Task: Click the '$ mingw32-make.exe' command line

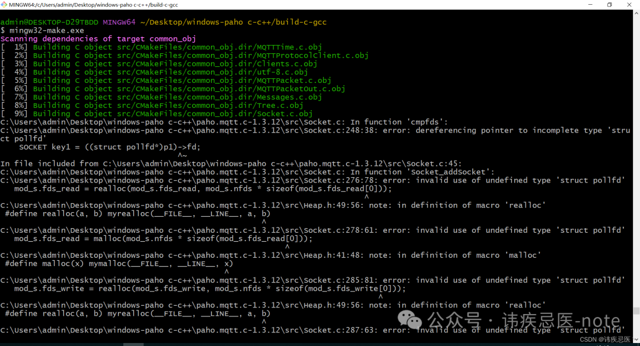Action: (43, 31)
